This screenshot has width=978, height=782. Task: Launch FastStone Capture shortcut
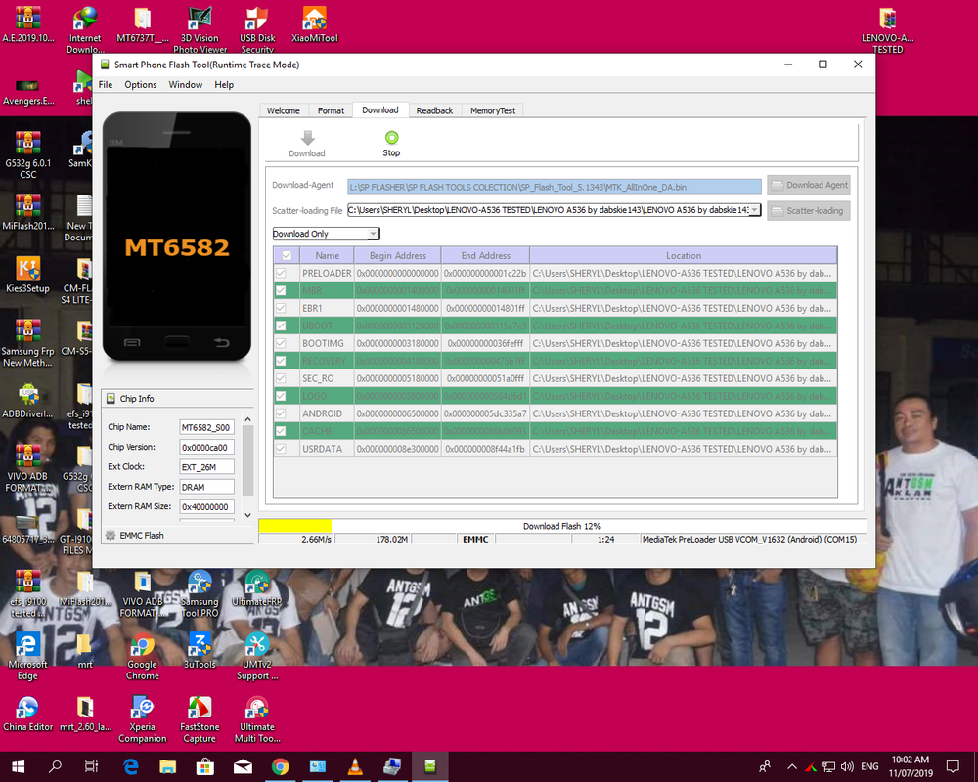tap(200, 719)
